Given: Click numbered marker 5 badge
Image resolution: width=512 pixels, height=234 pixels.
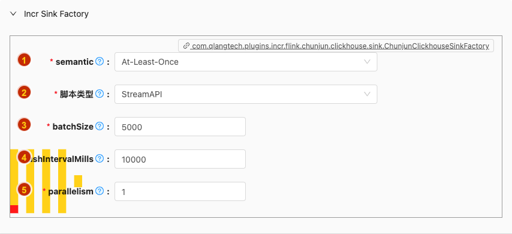Looking at the screenshot, I should pos(24,190).
